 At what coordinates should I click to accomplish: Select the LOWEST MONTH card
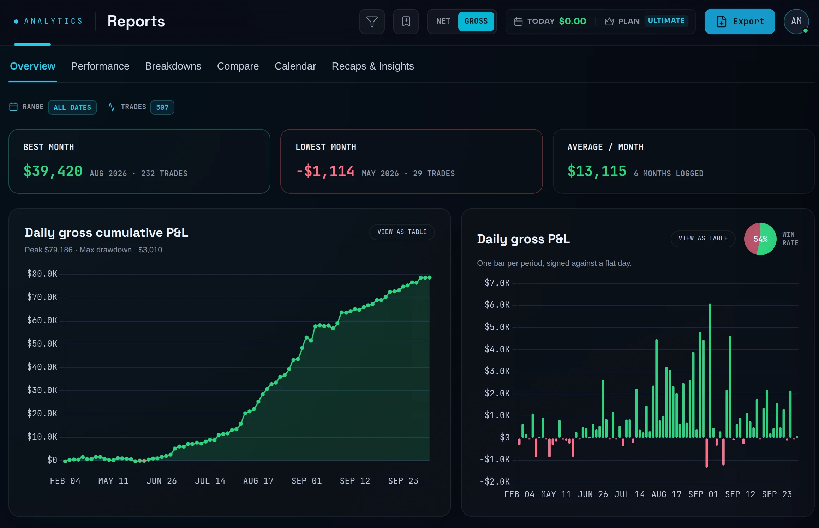coord(411,161)
